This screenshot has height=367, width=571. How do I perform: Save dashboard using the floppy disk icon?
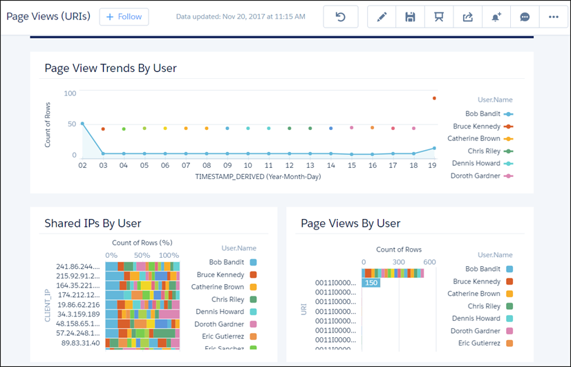(410, 17)
